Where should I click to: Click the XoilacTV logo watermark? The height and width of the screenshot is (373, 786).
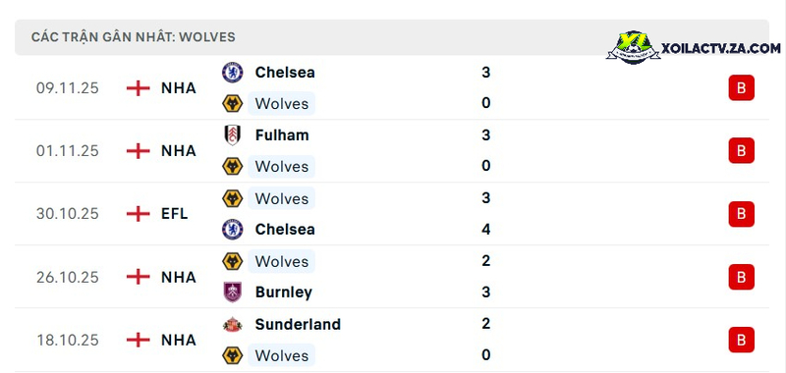point(693,47)
